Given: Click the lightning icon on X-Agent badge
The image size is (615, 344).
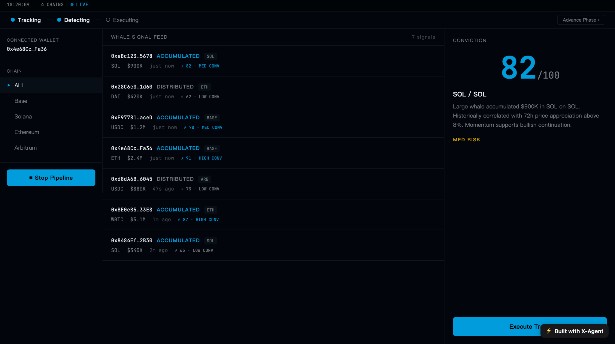Looking at the screenshot, I should (x=549, y=331).
